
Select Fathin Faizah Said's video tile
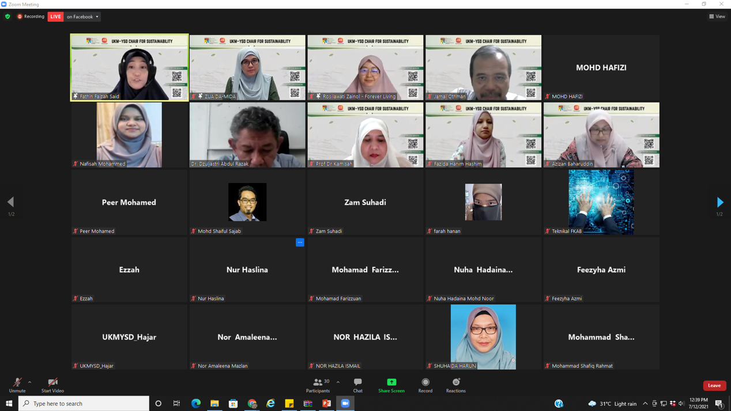coord(129,67)
